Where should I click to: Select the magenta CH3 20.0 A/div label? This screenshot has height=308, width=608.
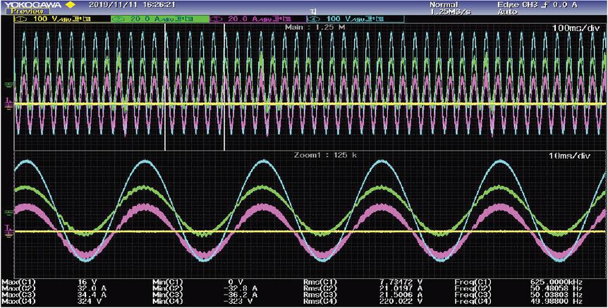(253, 17)
